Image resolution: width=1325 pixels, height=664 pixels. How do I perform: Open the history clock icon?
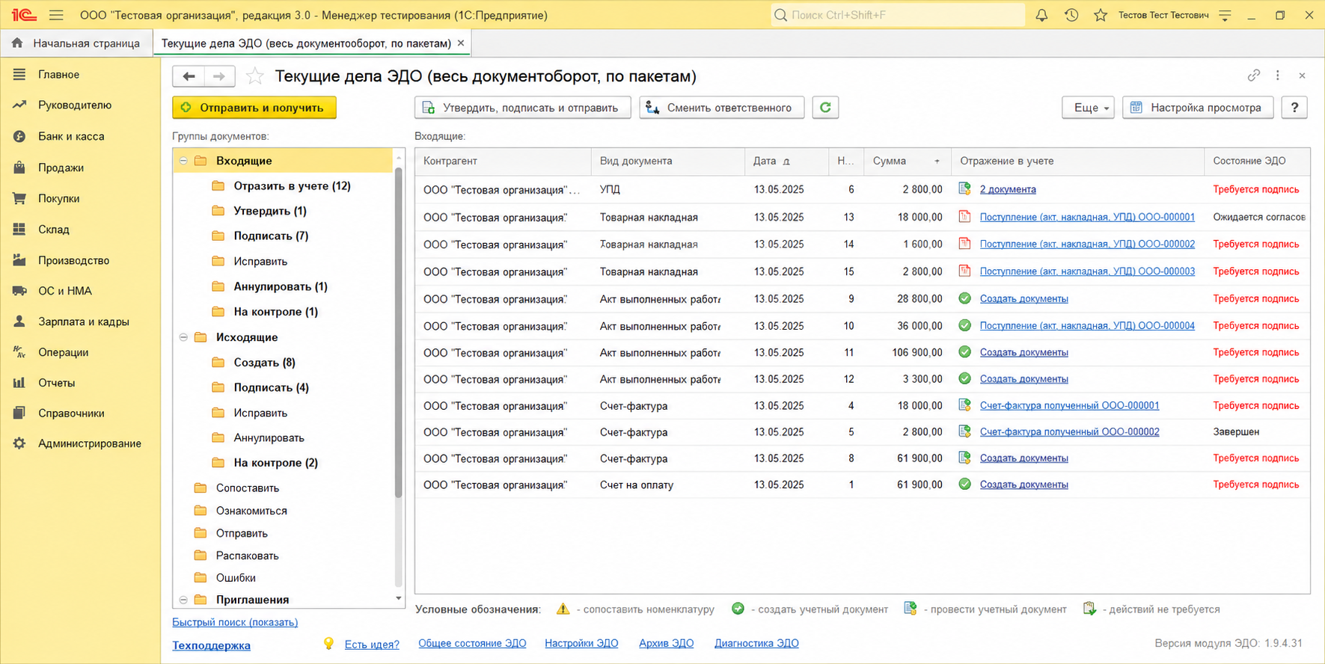[1071, 15]
